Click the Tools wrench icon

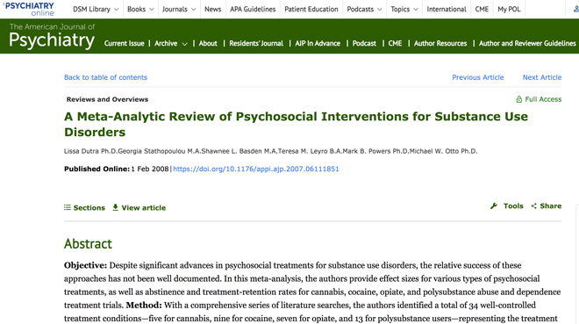[x=494, y=206]
